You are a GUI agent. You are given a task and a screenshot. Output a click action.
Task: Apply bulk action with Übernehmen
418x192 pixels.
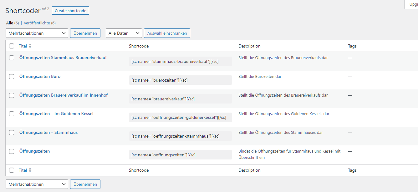coord(85,33)
